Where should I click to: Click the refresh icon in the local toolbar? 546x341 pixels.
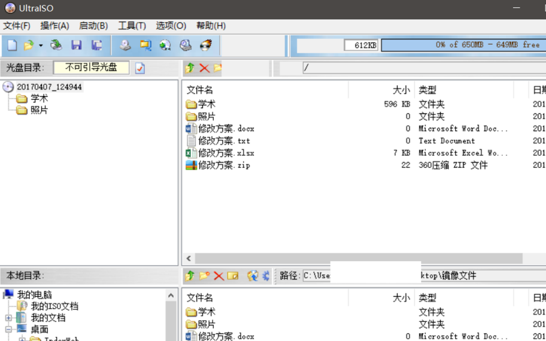click(253, 275)
